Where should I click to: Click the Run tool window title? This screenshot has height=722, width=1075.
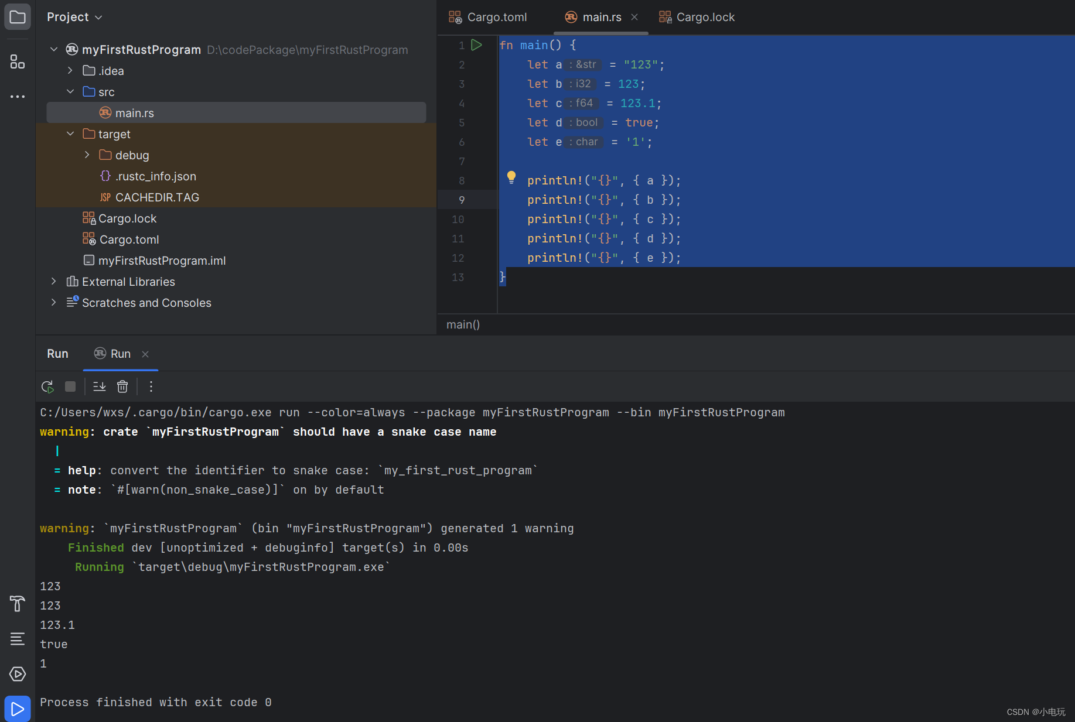pyautogui.click(x=57, y=354)
